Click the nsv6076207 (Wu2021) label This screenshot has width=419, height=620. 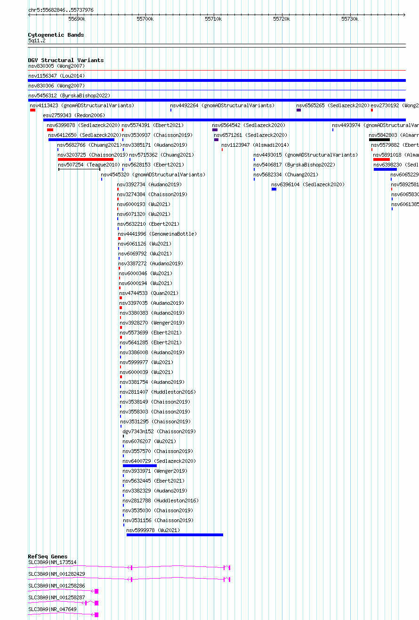149,441
